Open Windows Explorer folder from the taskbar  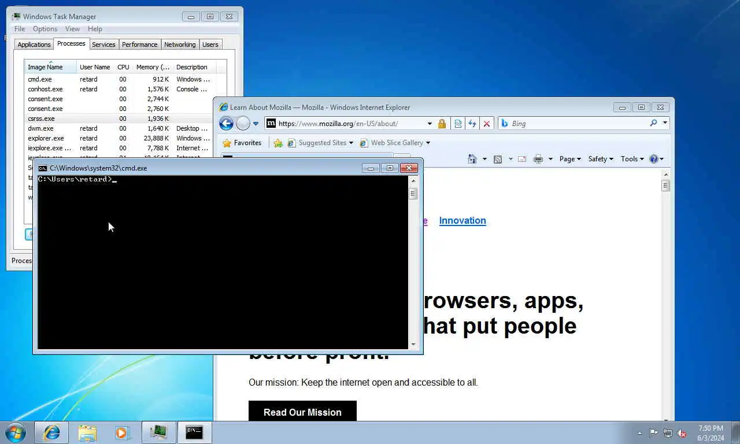pos(87,432)
